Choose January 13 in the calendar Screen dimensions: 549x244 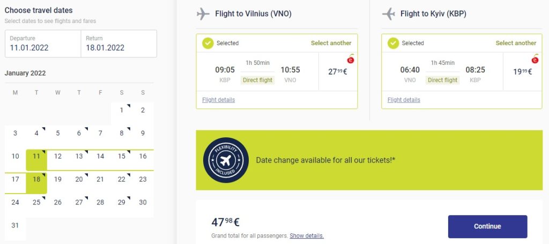click(x=79, y=157)
